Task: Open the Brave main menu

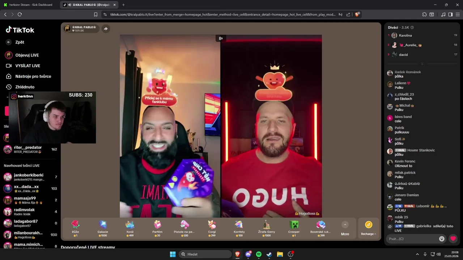Action: pyautogui.click(x=458, y=14)
